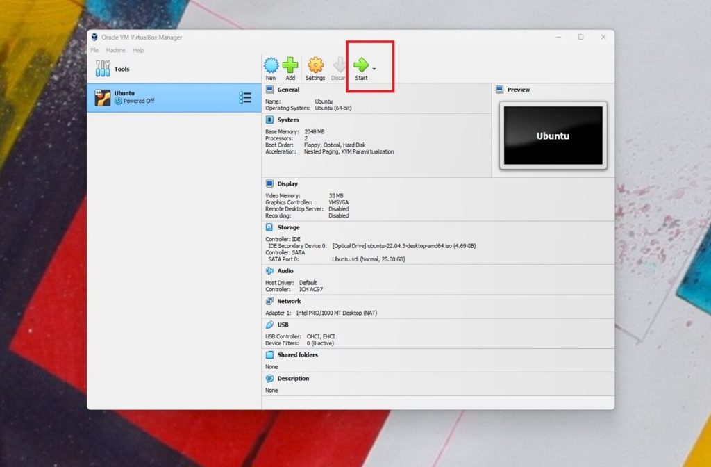Open the Machine menu
This screenshot has width=711, height=467.
pos(116,50)
